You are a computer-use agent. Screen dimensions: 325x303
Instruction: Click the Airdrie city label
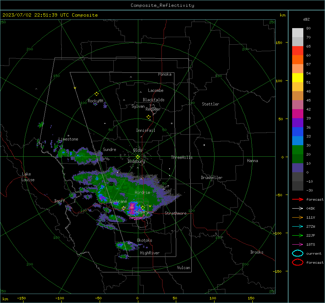(142, 192)
